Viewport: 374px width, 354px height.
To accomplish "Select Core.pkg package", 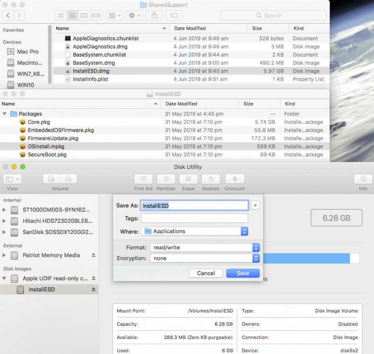I will (165, 122).
